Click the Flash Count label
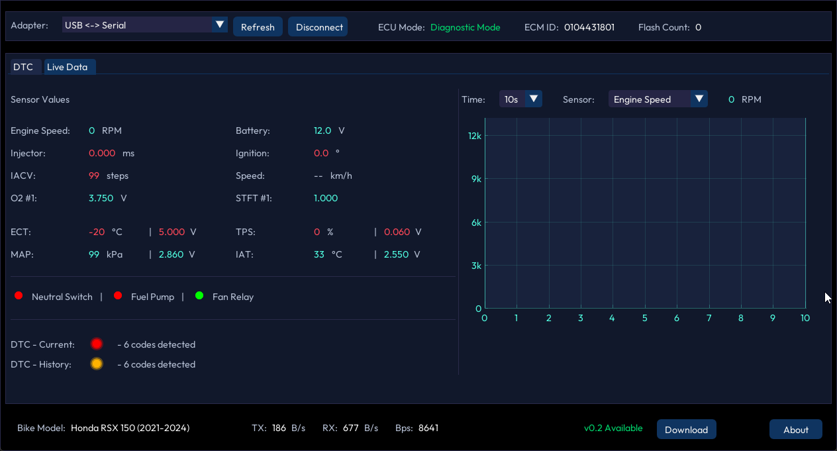Screen dimensions: 837x451 (664, 27)
